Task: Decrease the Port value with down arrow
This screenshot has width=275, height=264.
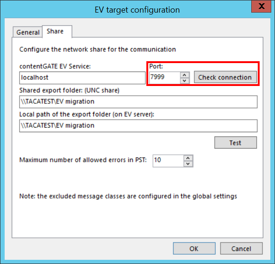Action: [x=185, y=81]
